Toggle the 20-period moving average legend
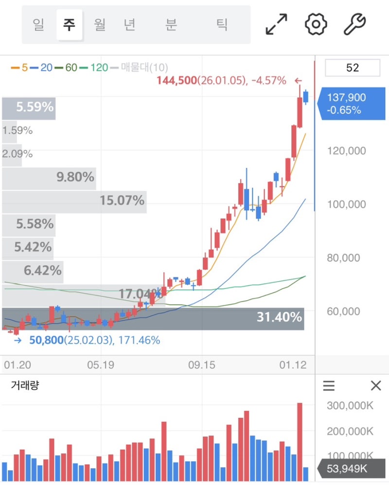This screenshot has width=389, height=488. (41, 68)
